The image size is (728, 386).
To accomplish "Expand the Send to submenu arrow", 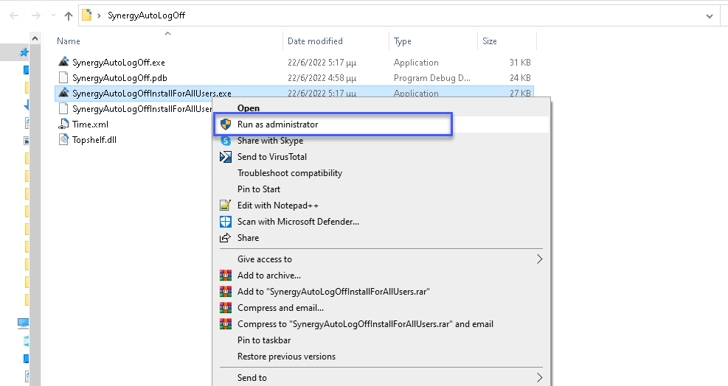I will 539,377.
